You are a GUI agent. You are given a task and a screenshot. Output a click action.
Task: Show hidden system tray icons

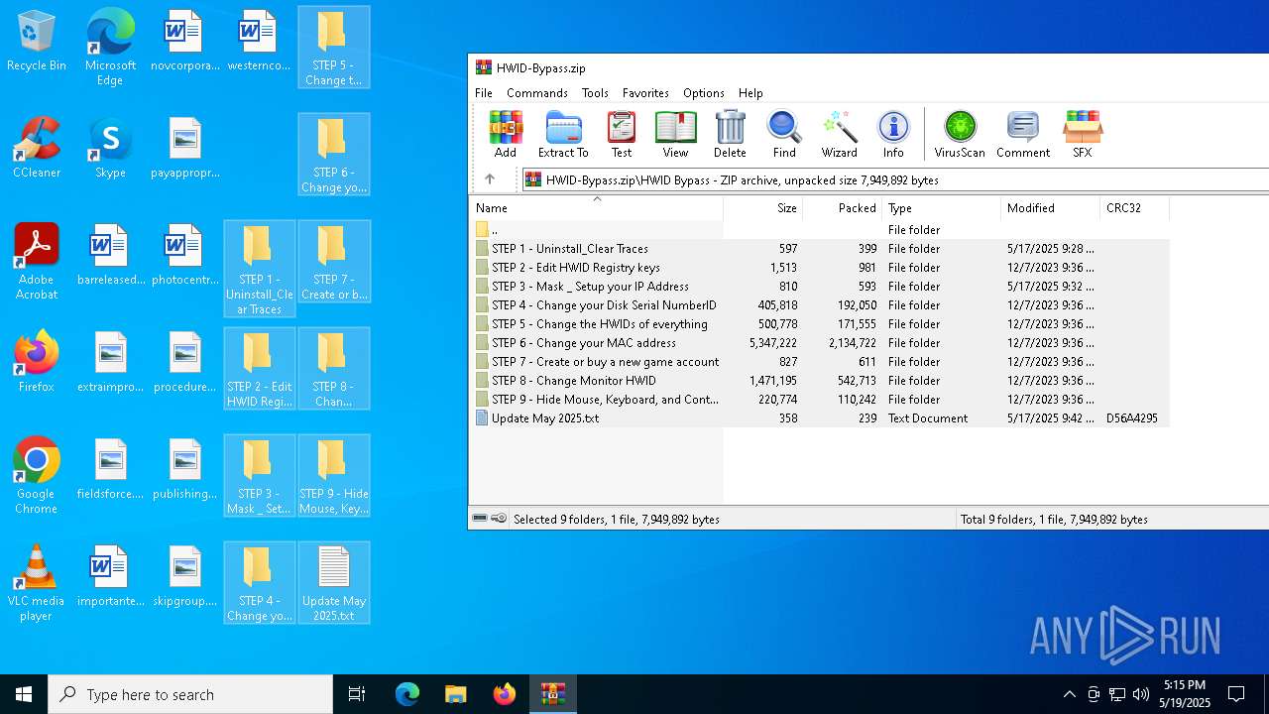click(x=1069, y=694)
